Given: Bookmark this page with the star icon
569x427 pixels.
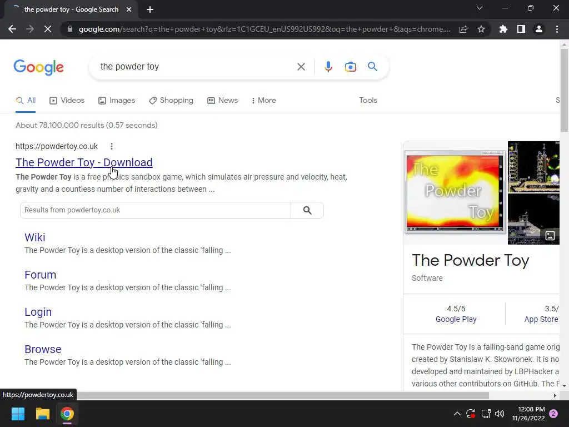Looking at the screenshot, I should point(481,29).
